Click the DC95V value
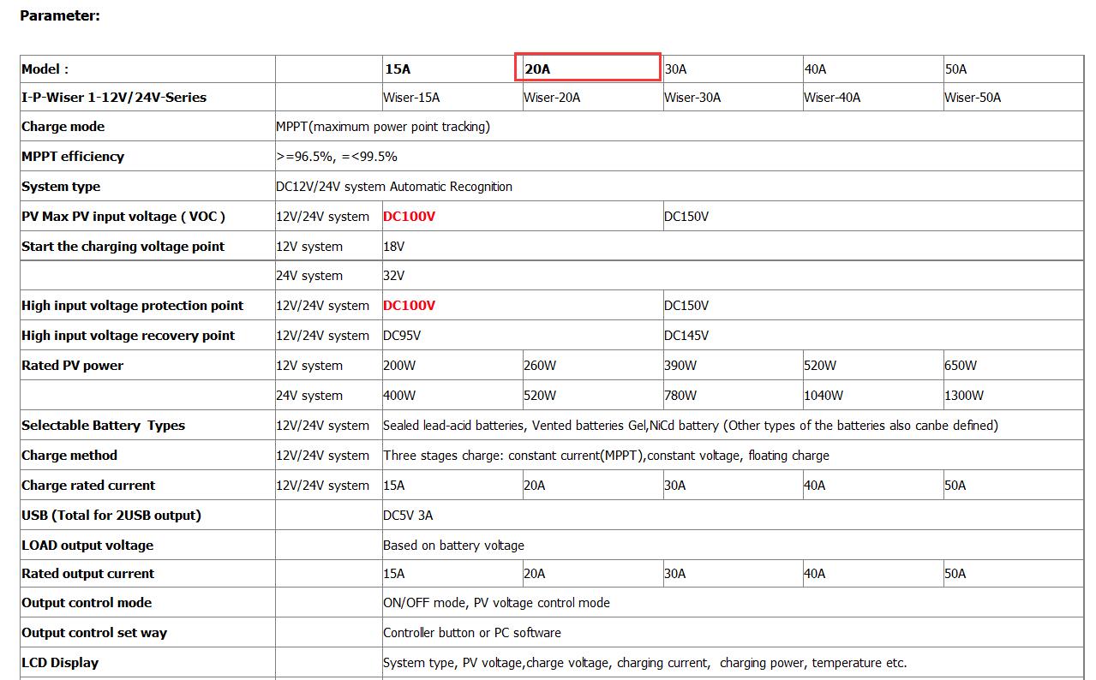Viewport: 1096px width, 680px height. pos(402,336)
